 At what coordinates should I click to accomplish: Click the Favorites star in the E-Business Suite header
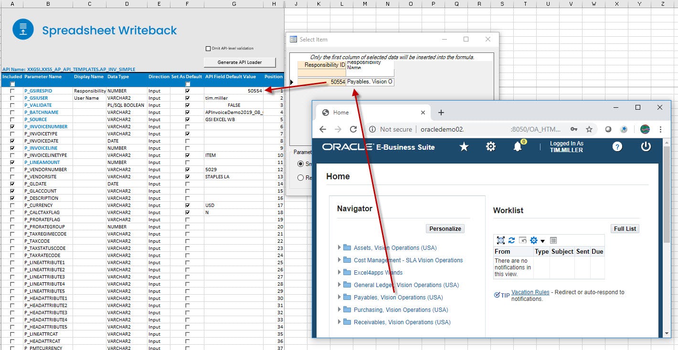coord(464,147)
